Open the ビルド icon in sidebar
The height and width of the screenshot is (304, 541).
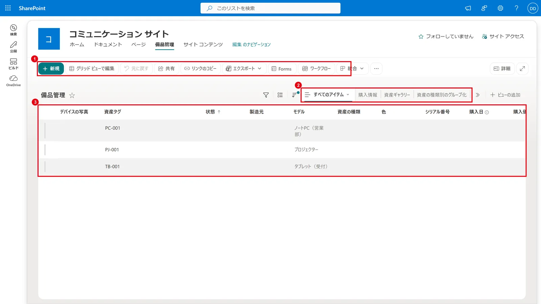[x=14, y=64]
